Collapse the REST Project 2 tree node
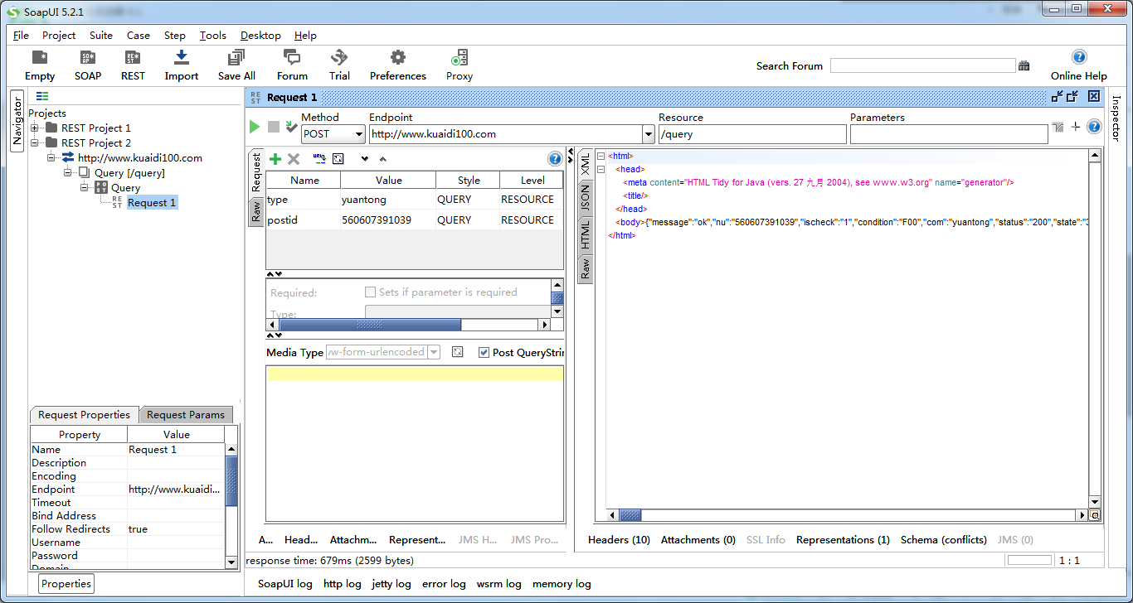Screen dimensions: 1133x603 [33, 142]
